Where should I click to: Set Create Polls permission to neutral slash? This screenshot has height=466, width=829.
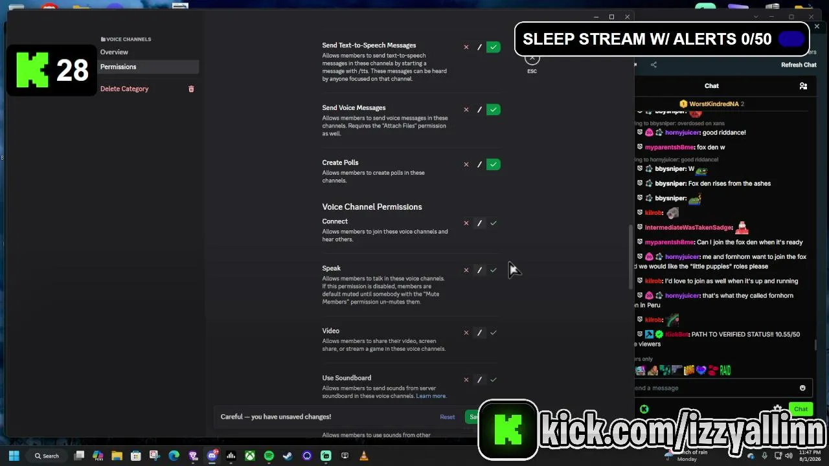pyautogui.click(x=479, y=164)
